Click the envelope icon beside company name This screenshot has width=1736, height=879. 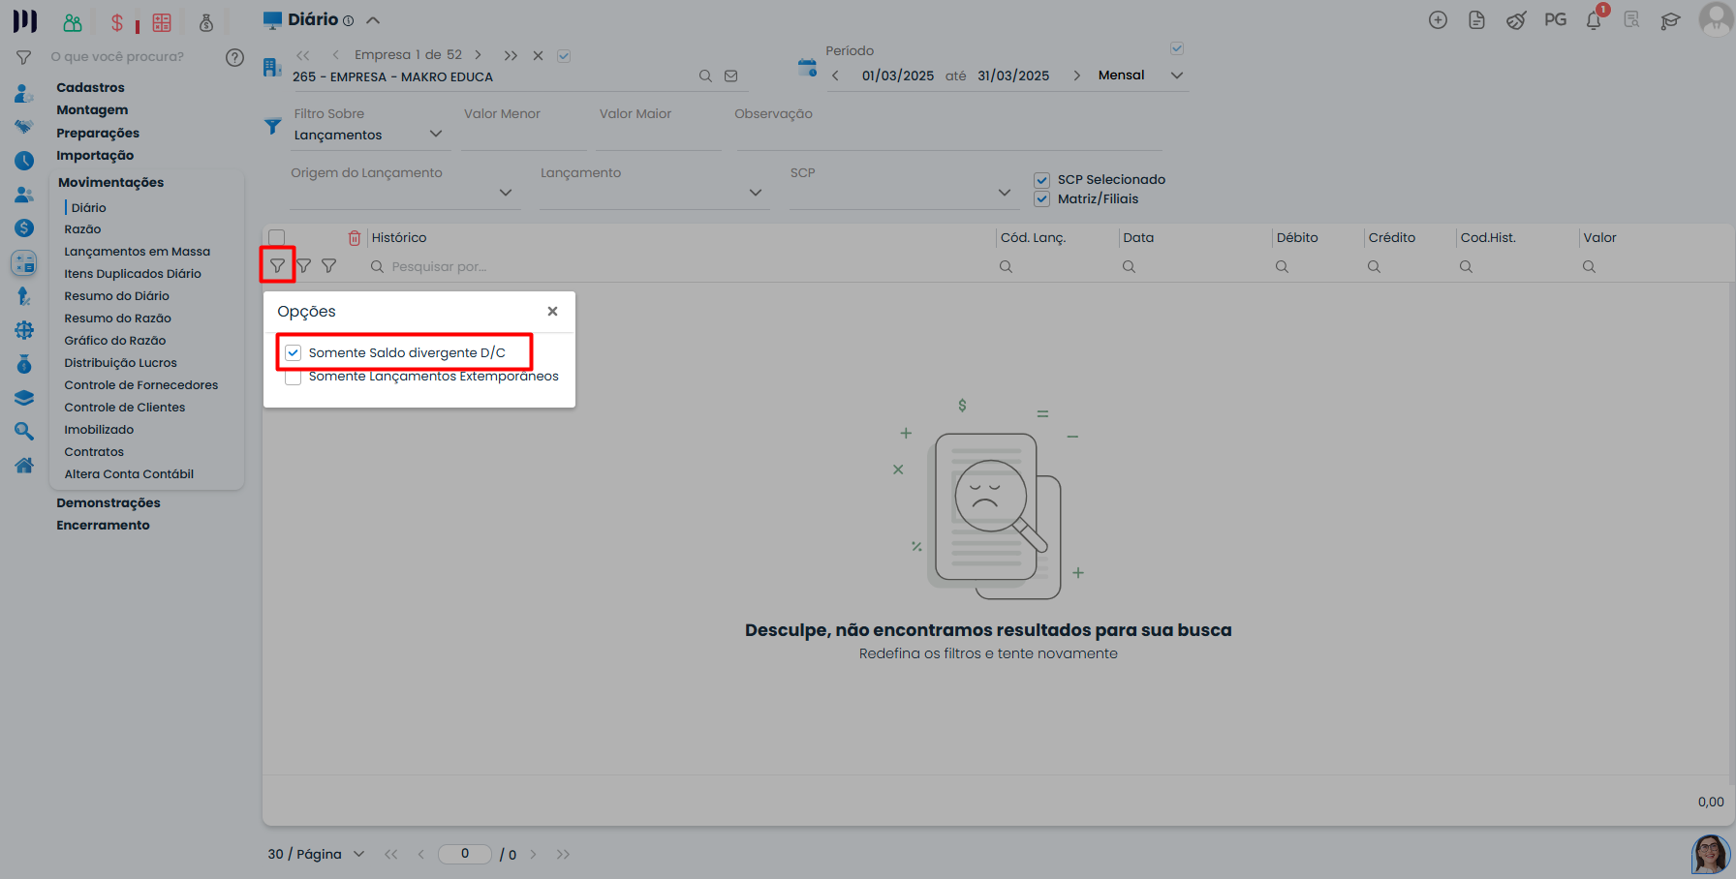(731, 76)
